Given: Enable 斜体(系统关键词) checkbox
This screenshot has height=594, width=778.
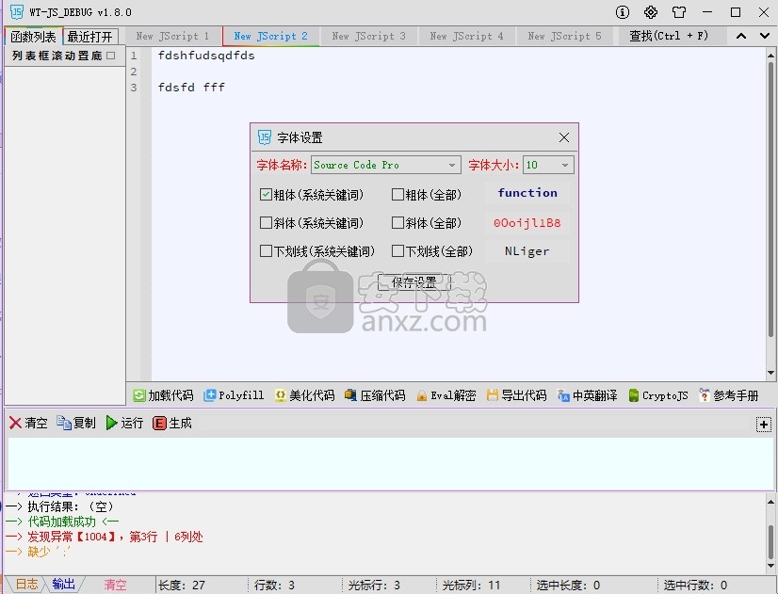Looking at the screenshot, I should (266, 222).
